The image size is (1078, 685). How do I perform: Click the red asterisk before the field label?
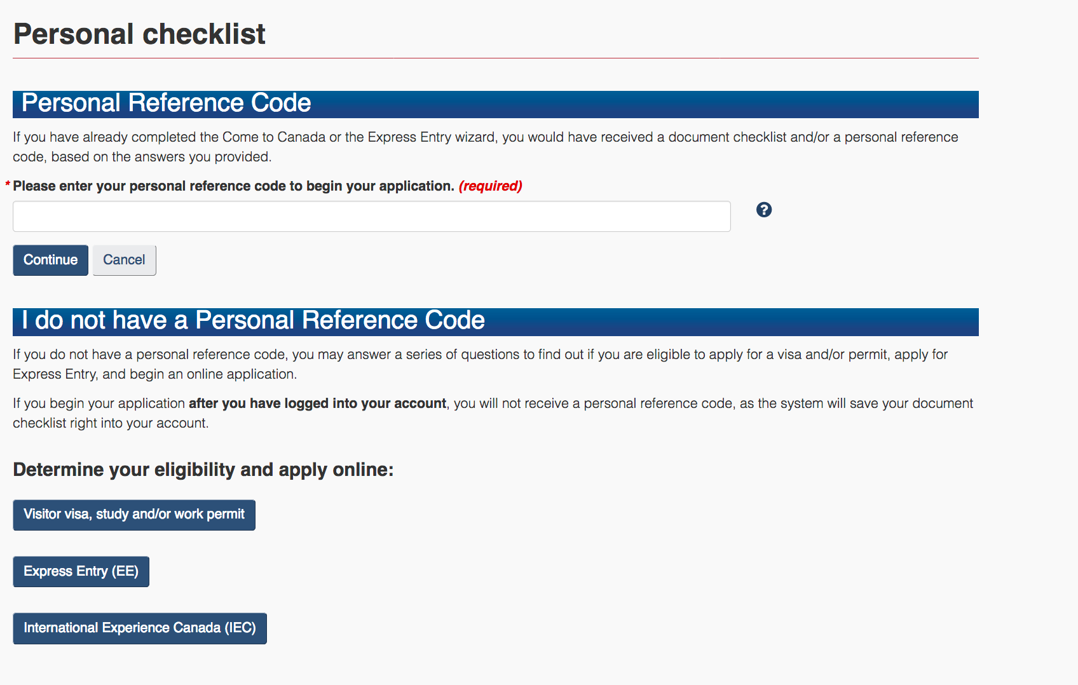click(8, 185)
